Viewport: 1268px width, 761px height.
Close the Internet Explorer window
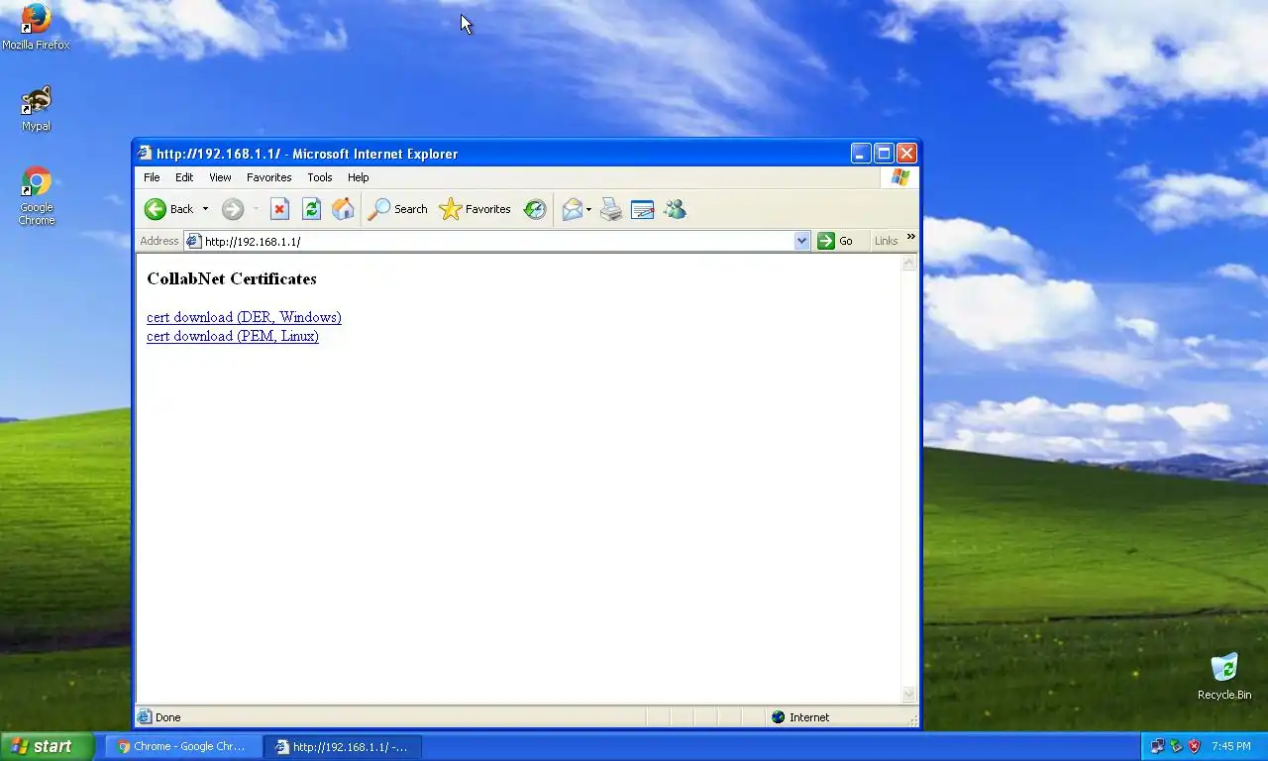coord(906,154)
